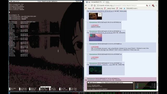The width and height of the screenshot is (167, 94).
Task: Click the horizontal scrollbar of the browser page
Action: tap(103, 91)
